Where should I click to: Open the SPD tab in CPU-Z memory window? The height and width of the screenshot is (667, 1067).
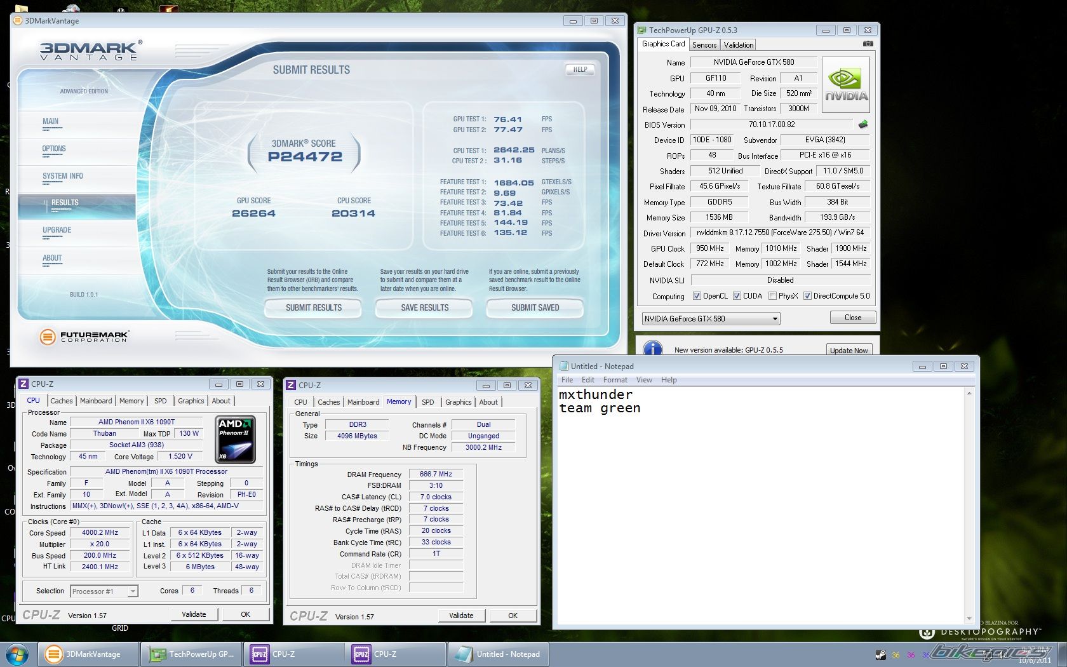pos(427,402)
